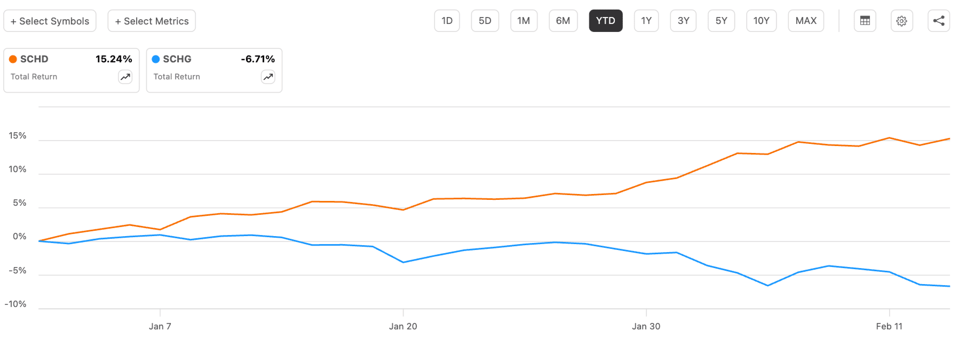
Task: Click the orange SCHD color dot
Action: [x=13, y=59]
